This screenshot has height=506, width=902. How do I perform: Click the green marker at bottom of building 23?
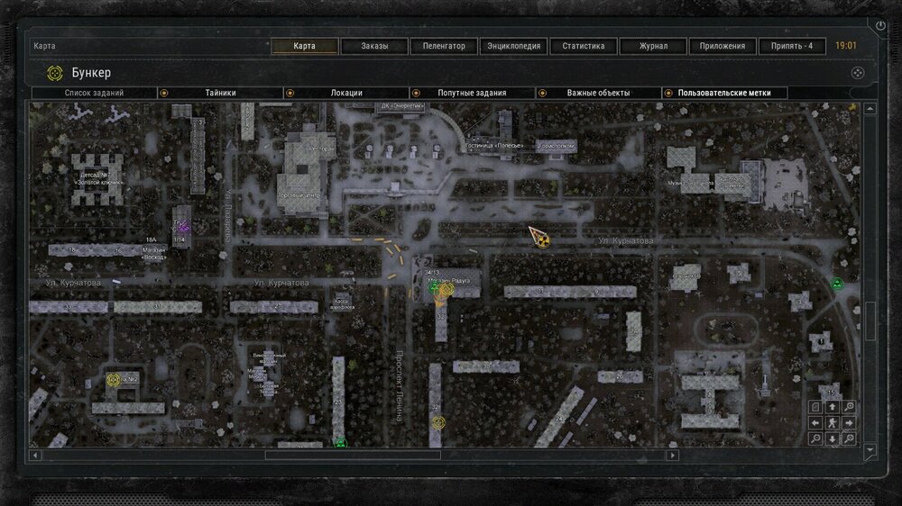coord(341,443)
